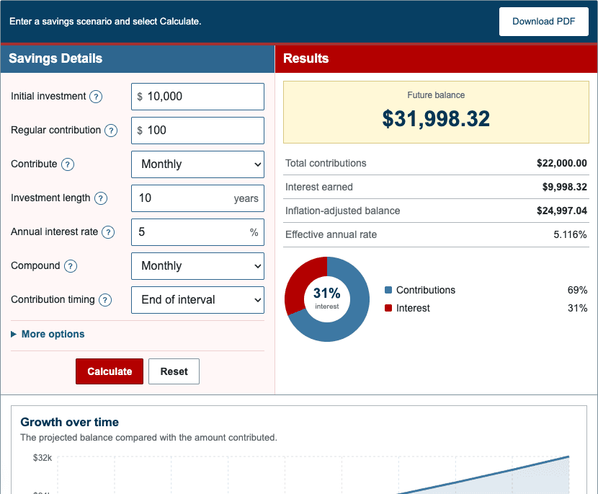The width and height of the screenshot is (598, 494).
Task: Click the $32k axis label
Action: (x=43, y=458)
